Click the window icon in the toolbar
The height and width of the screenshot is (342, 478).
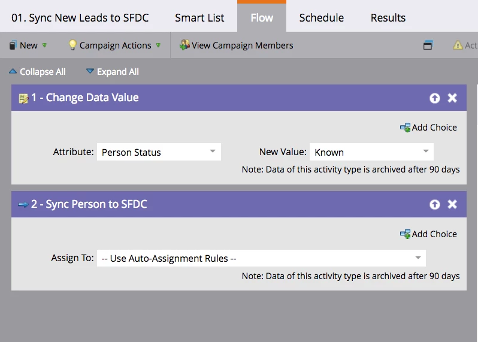(x=428, y=46)
